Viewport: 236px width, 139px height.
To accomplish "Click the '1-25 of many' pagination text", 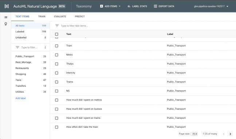I will tap(210, 134).
